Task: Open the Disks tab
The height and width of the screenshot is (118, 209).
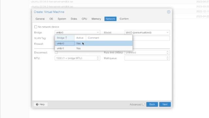Action: coord(74,19)
